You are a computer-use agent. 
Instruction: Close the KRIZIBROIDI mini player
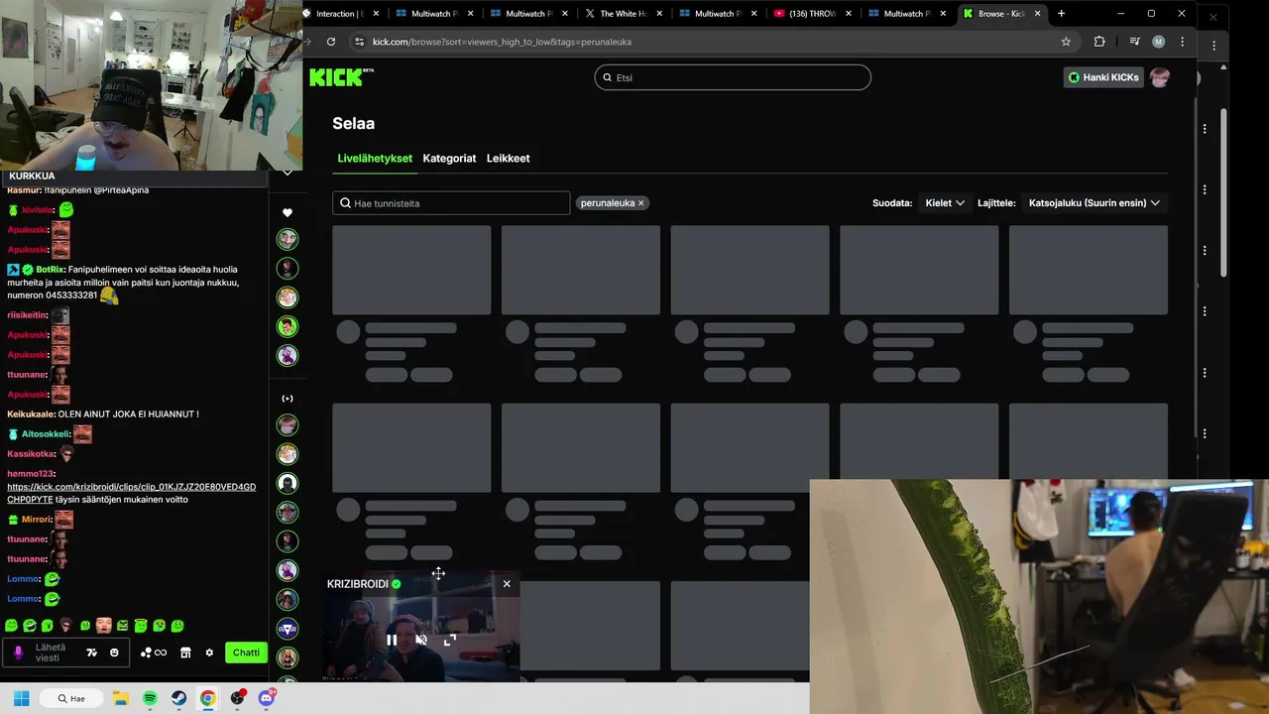tap(507, 584)
